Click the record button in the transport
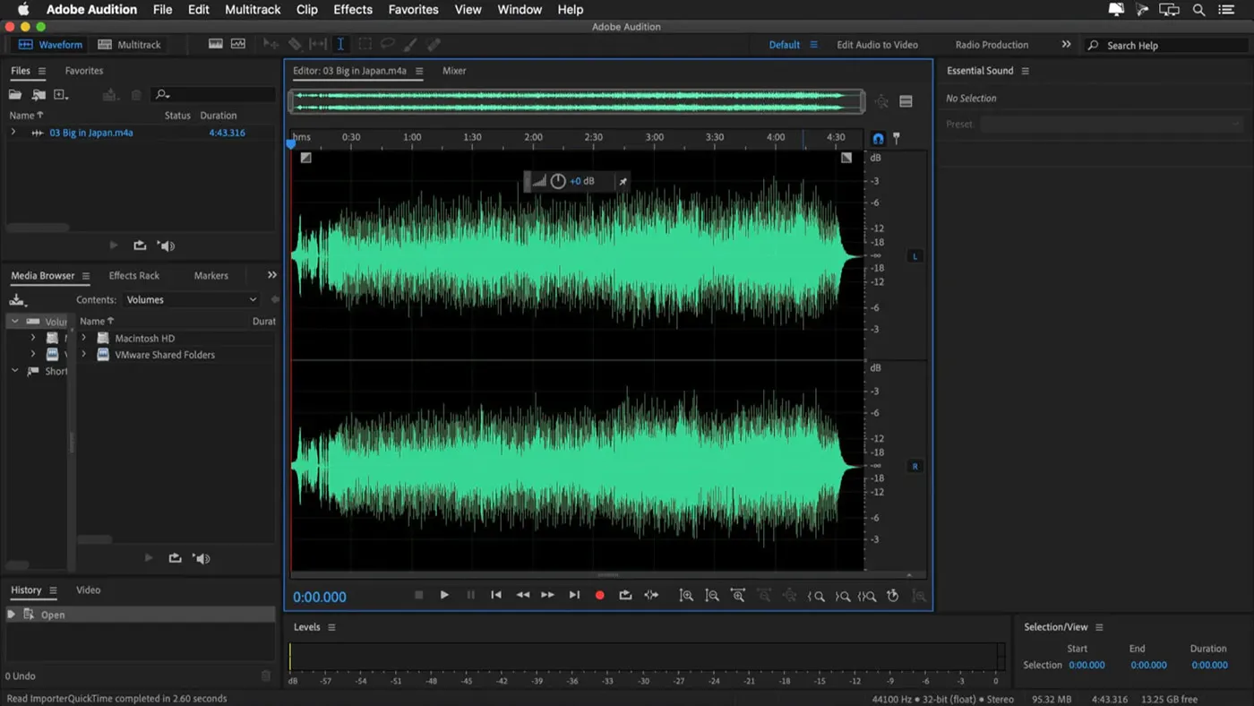The height and width of the screenshot is (706, 1254). point(599,594)
